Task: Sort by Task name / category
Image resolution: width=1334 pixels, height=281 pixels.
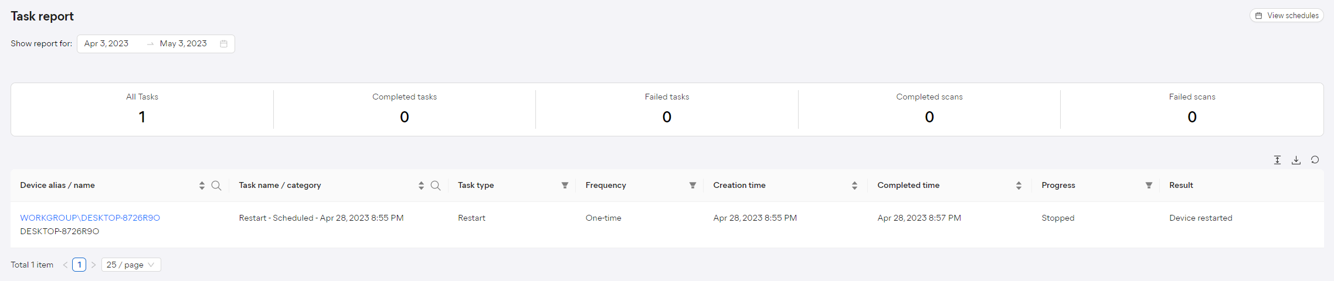Action: [421, 186]
